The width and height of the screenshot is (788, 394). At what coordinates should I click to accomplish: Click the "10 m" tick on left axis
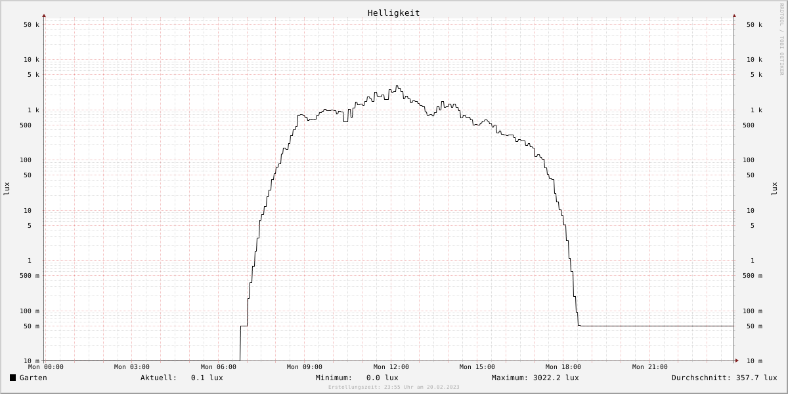32,361
